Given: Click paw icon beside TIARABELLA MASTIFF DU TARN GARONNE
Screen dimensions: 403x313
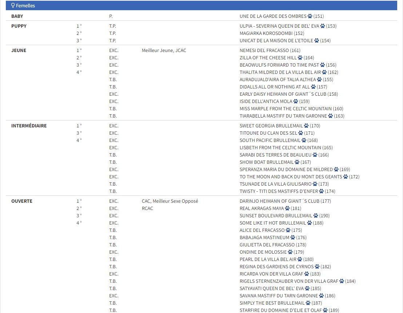Looking at the screenshot, I should 331,116.
